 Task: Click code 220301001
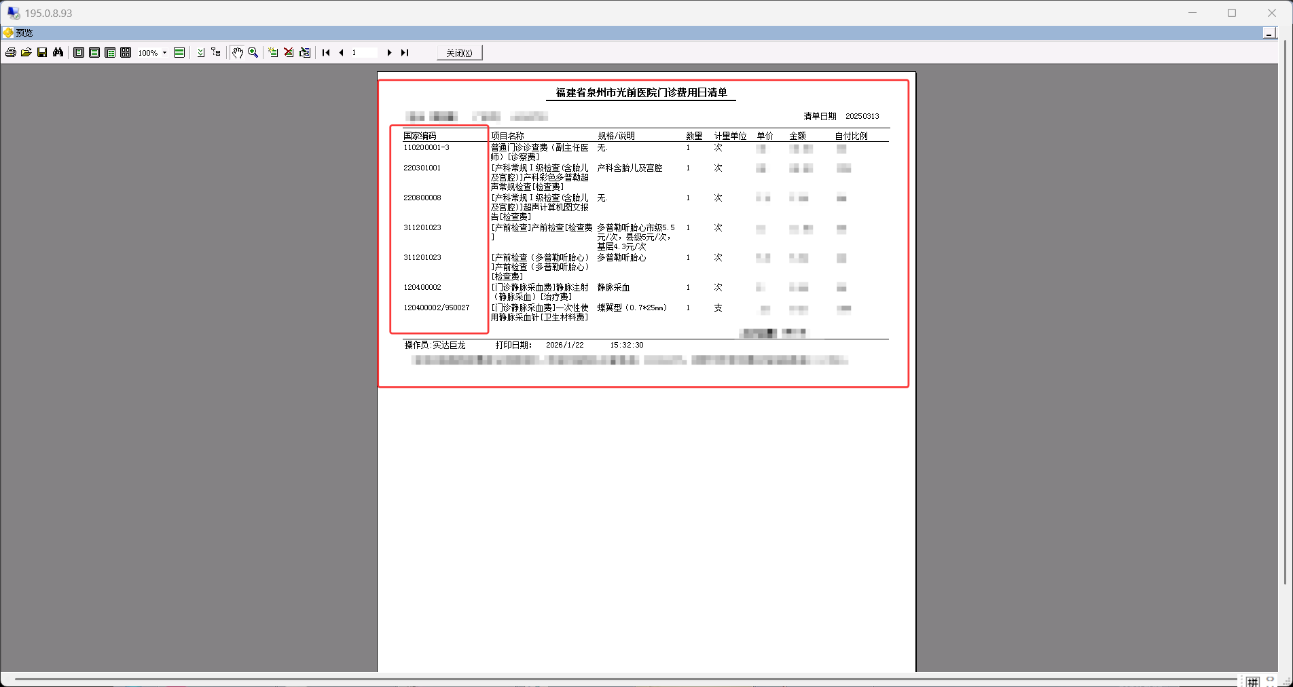coord(422,168)
